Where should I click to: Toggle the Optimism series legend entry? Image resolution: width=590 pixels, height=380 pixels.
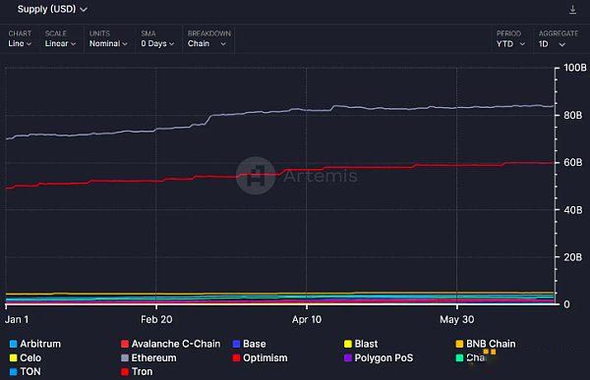(x=260, y=357)
